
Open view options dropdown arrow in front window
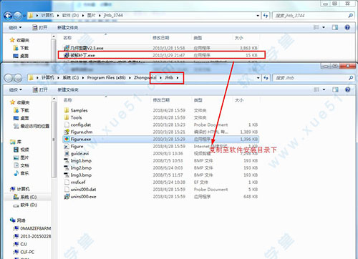point(324,89)
